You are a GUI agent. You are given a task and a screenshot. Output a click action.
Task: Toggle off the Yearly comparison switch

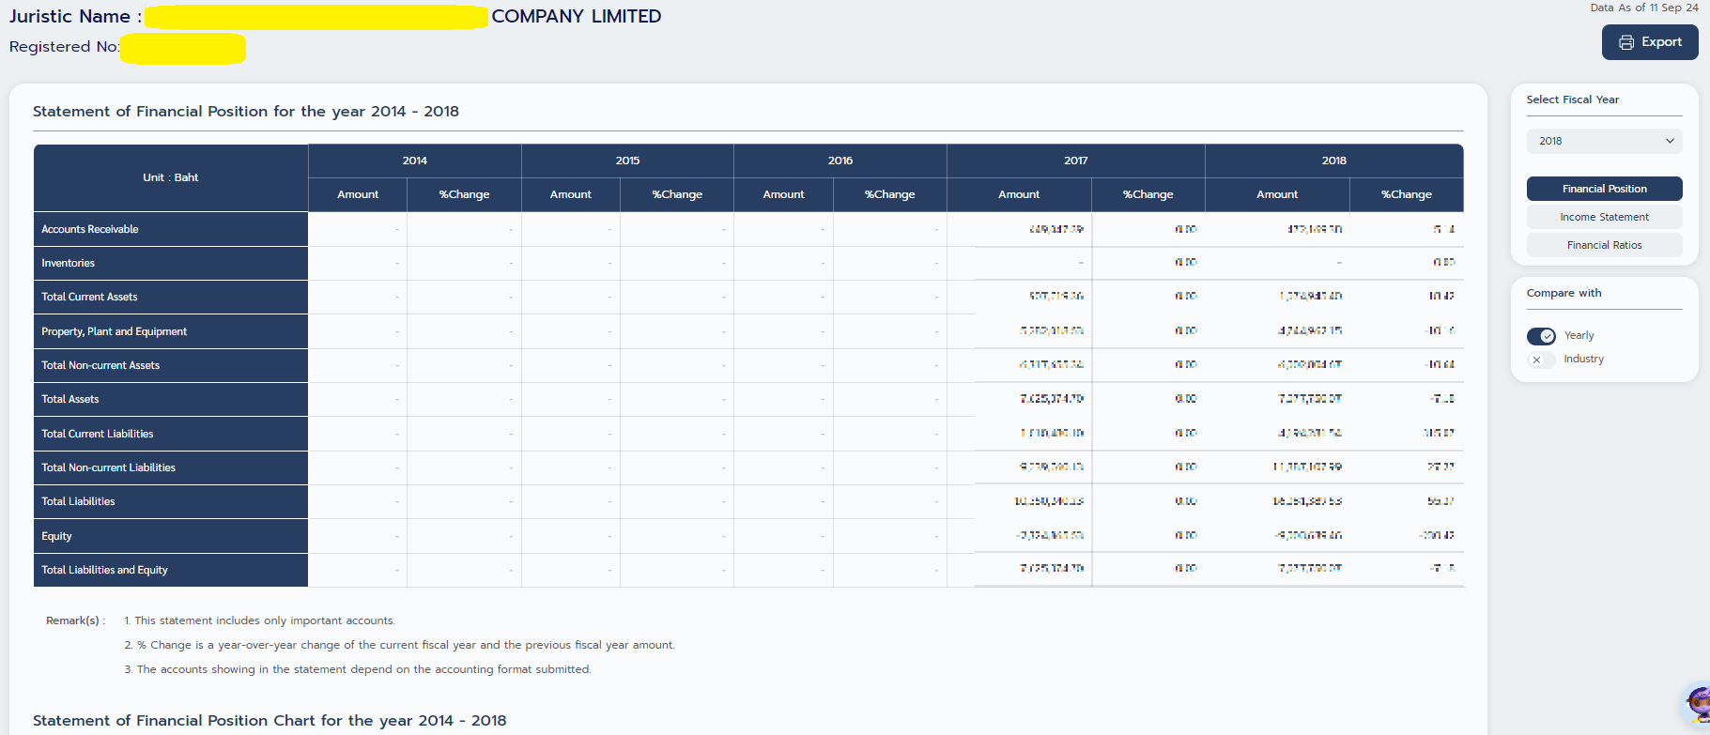(x=1541, y=336)
